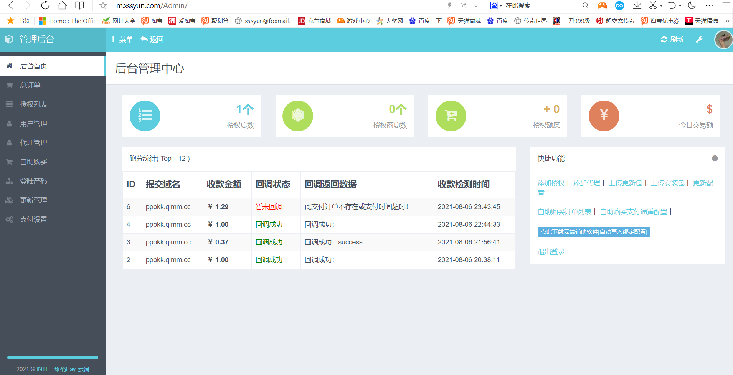Open the wrench settings icon
733x375 pixels.
[x=699, y=39]
